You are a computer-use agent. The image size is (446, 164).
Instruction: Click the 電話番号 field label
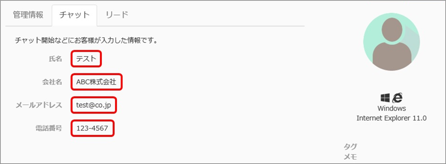tap(49, 128)
